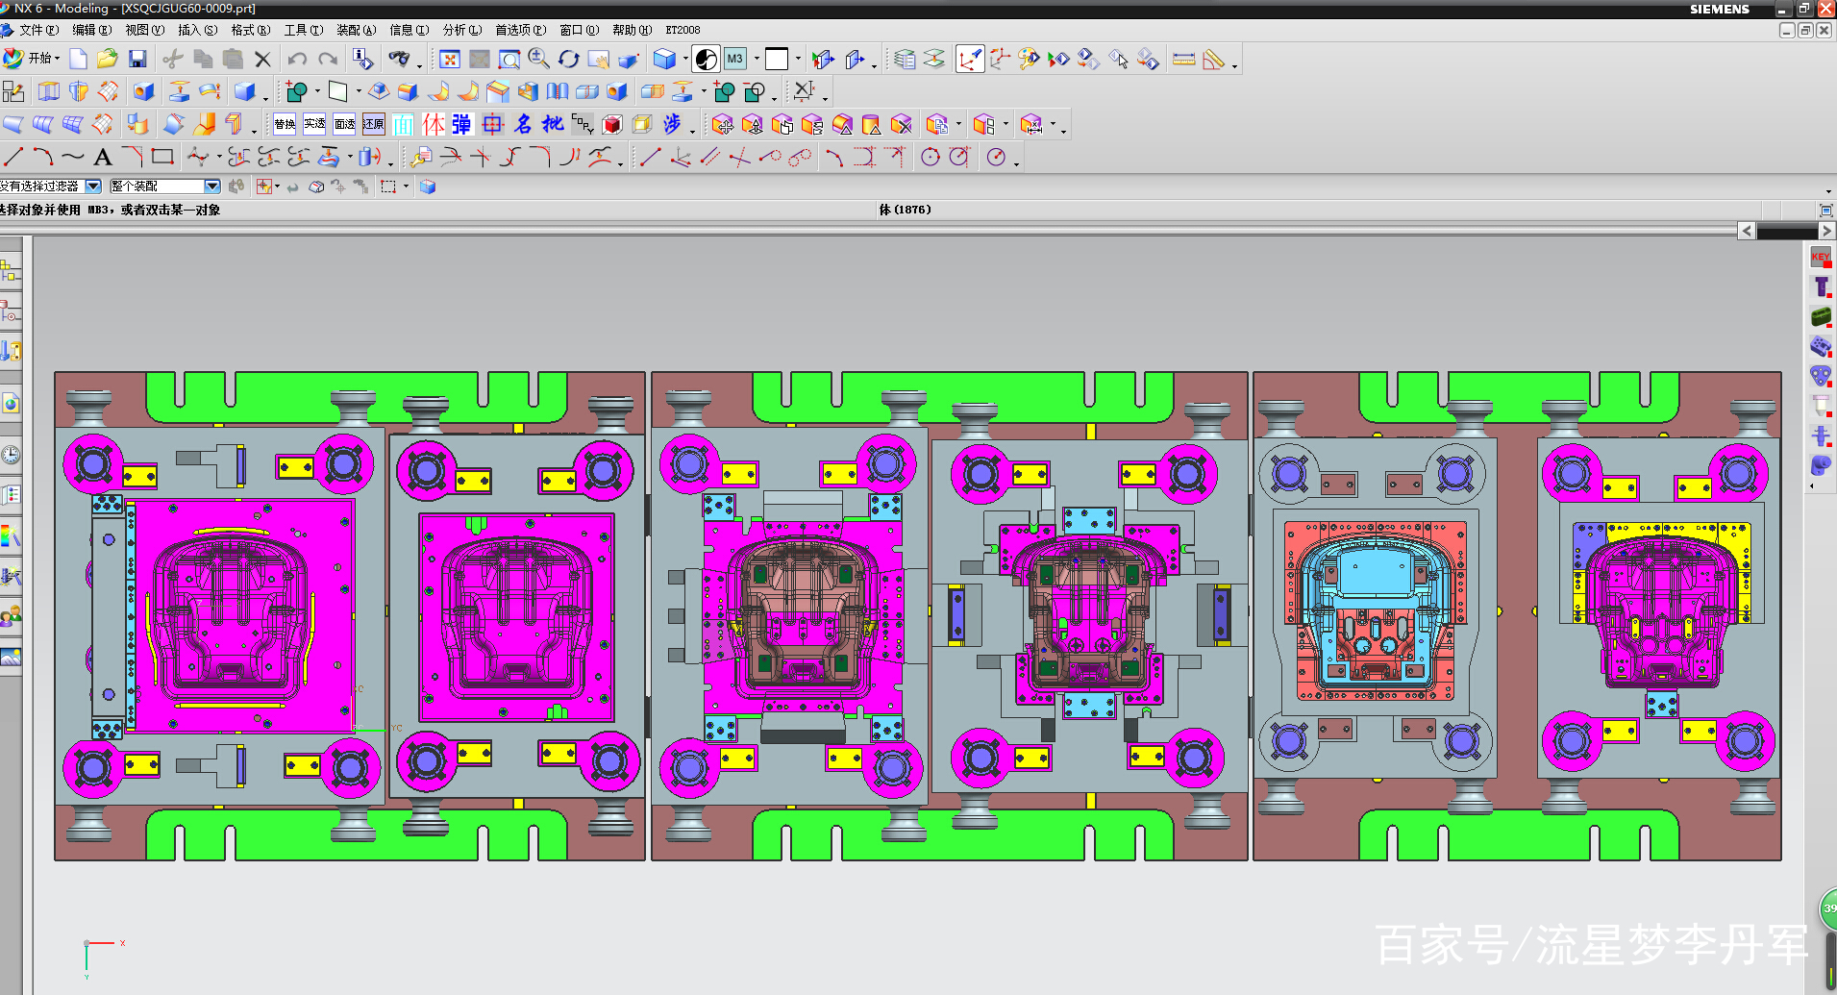
Task: Toggle the black-white shading mode icon
Action: pyautogui.click(x=706, y=60)
